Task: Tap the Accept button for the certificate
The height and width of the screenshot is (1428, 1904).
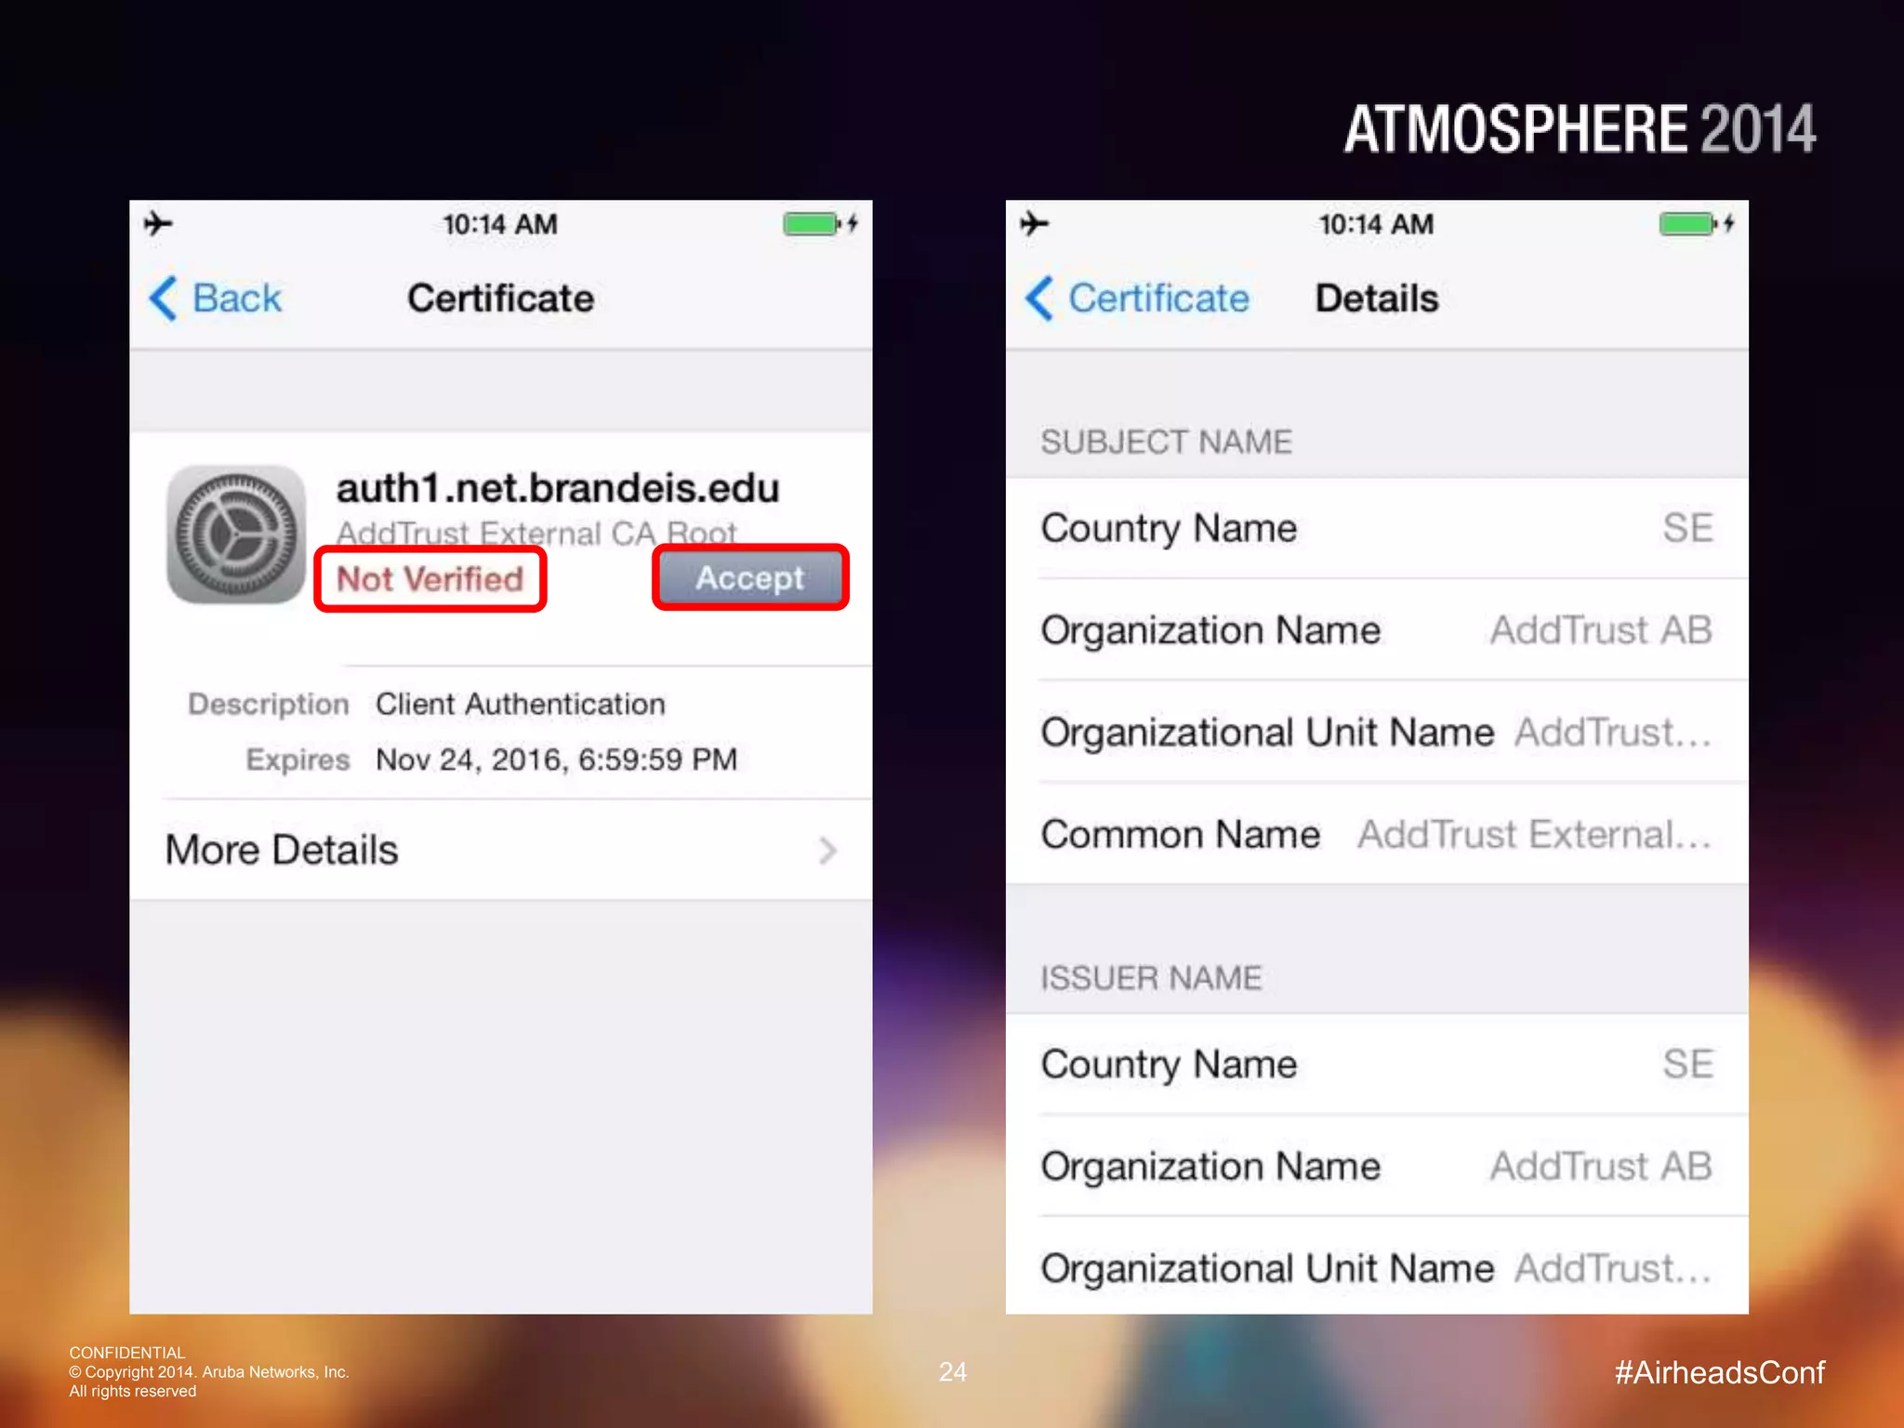Action: click(750, 577)
